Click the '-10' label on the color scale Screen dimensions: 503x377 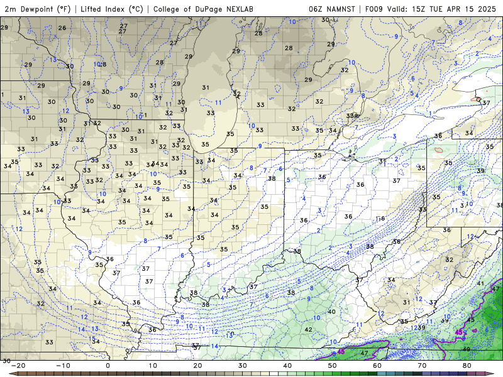pos(63,366)
